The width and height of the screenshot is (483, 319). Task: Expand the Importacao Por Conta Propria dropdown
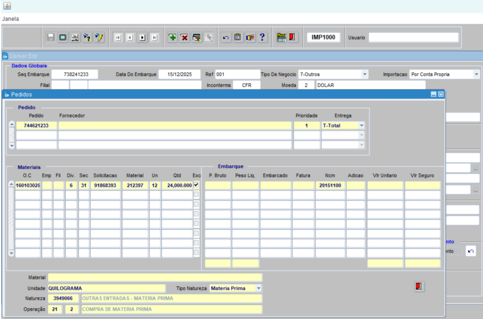[476, 74]
